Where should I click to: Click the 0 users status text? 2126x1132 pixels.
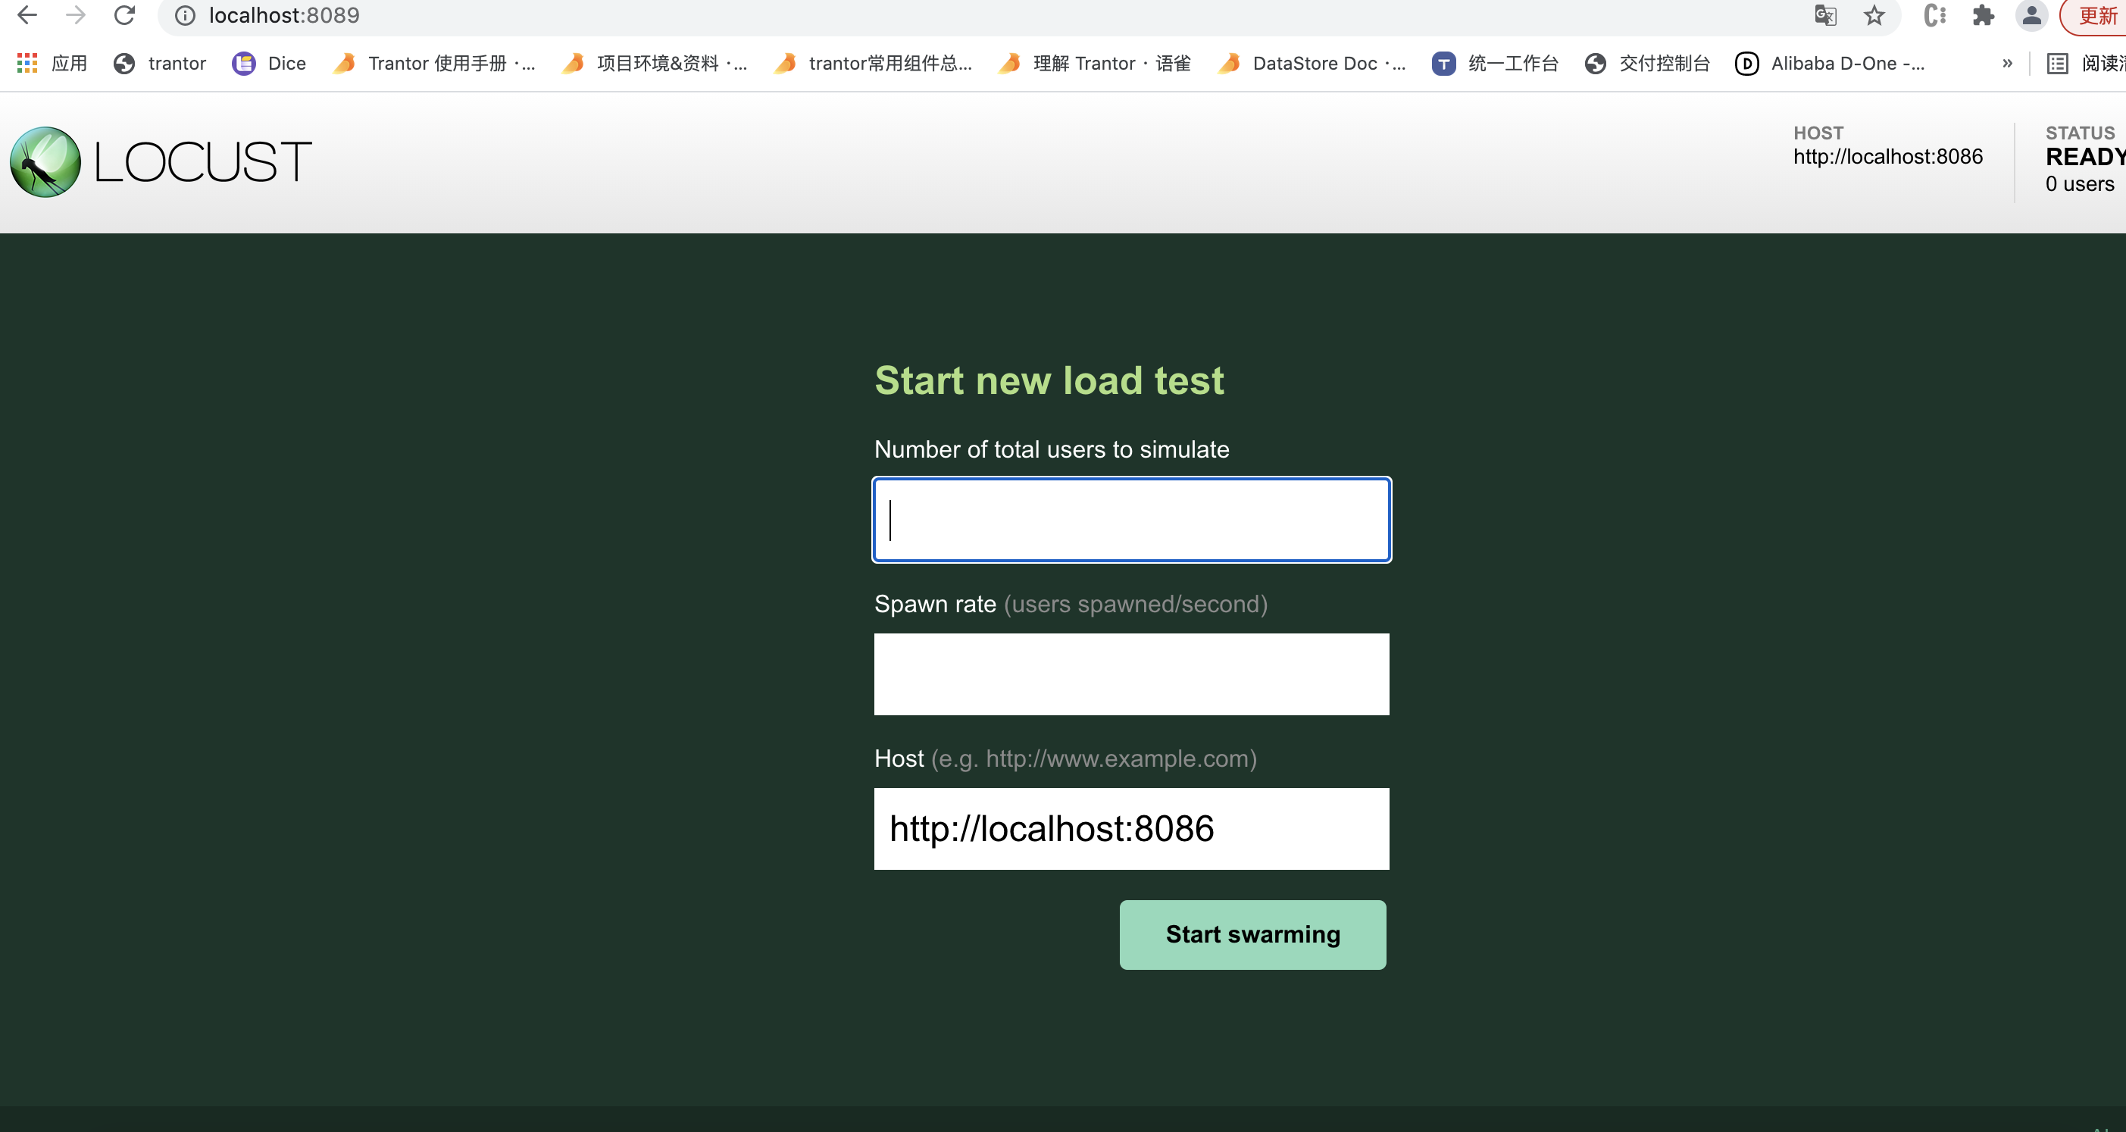(x=2080, y=184)
